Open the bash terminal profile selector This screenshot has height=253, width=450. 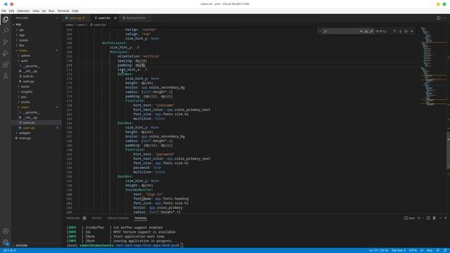tap(410, 218)
